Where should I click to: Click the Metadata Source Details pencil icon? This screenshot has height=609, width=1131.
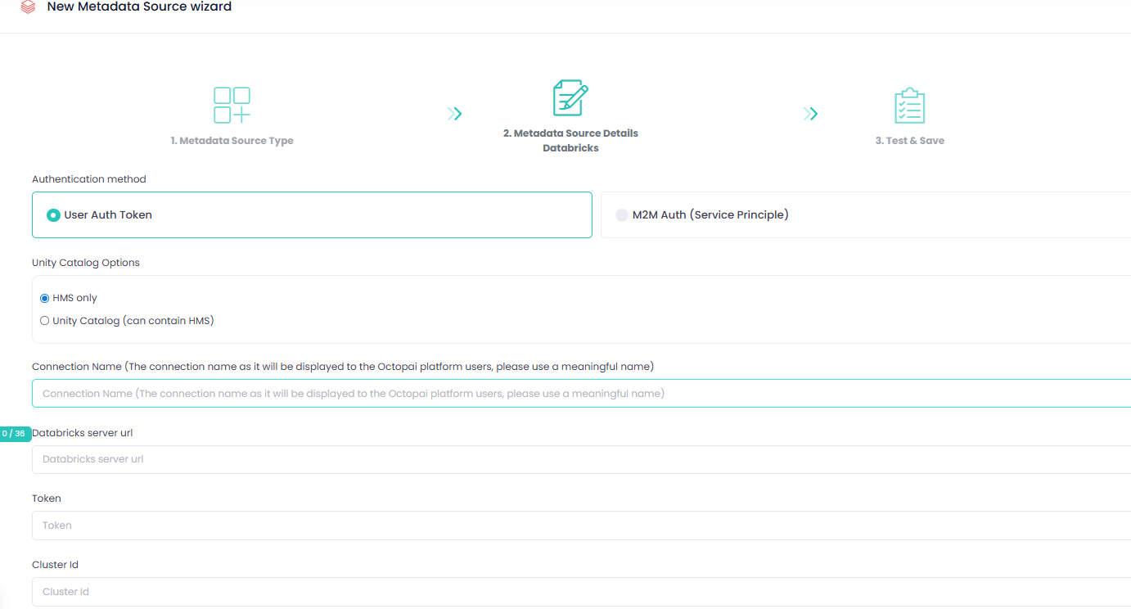click(x=570, y=97)
